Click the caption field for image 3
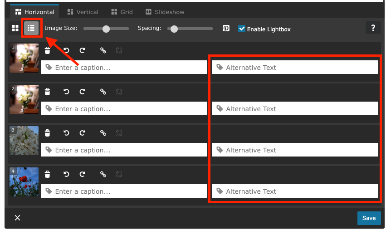The image size is (386, 230). (124, 150)
